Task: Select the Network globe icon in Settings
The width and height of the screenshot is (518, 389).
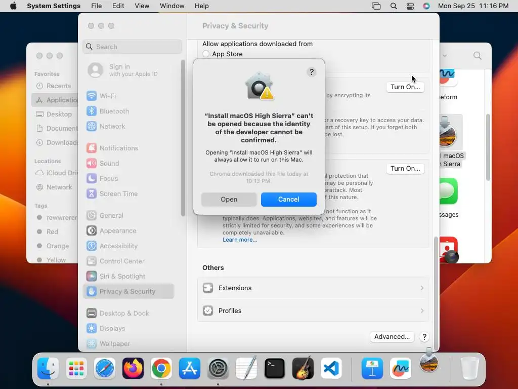Action: point(92,126)
